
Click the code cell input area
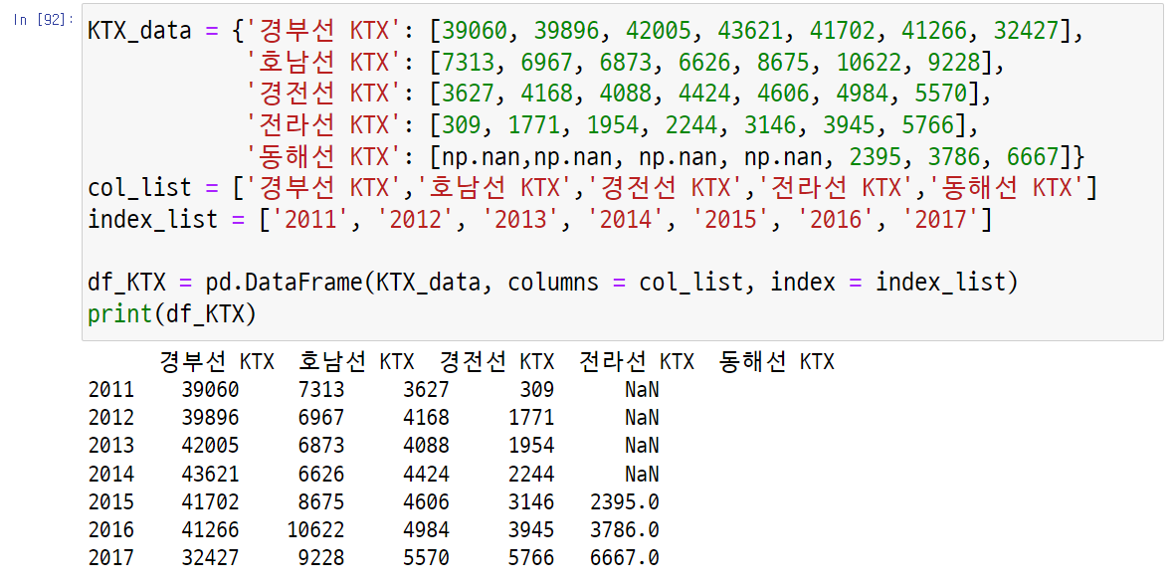tap(623, 173)
